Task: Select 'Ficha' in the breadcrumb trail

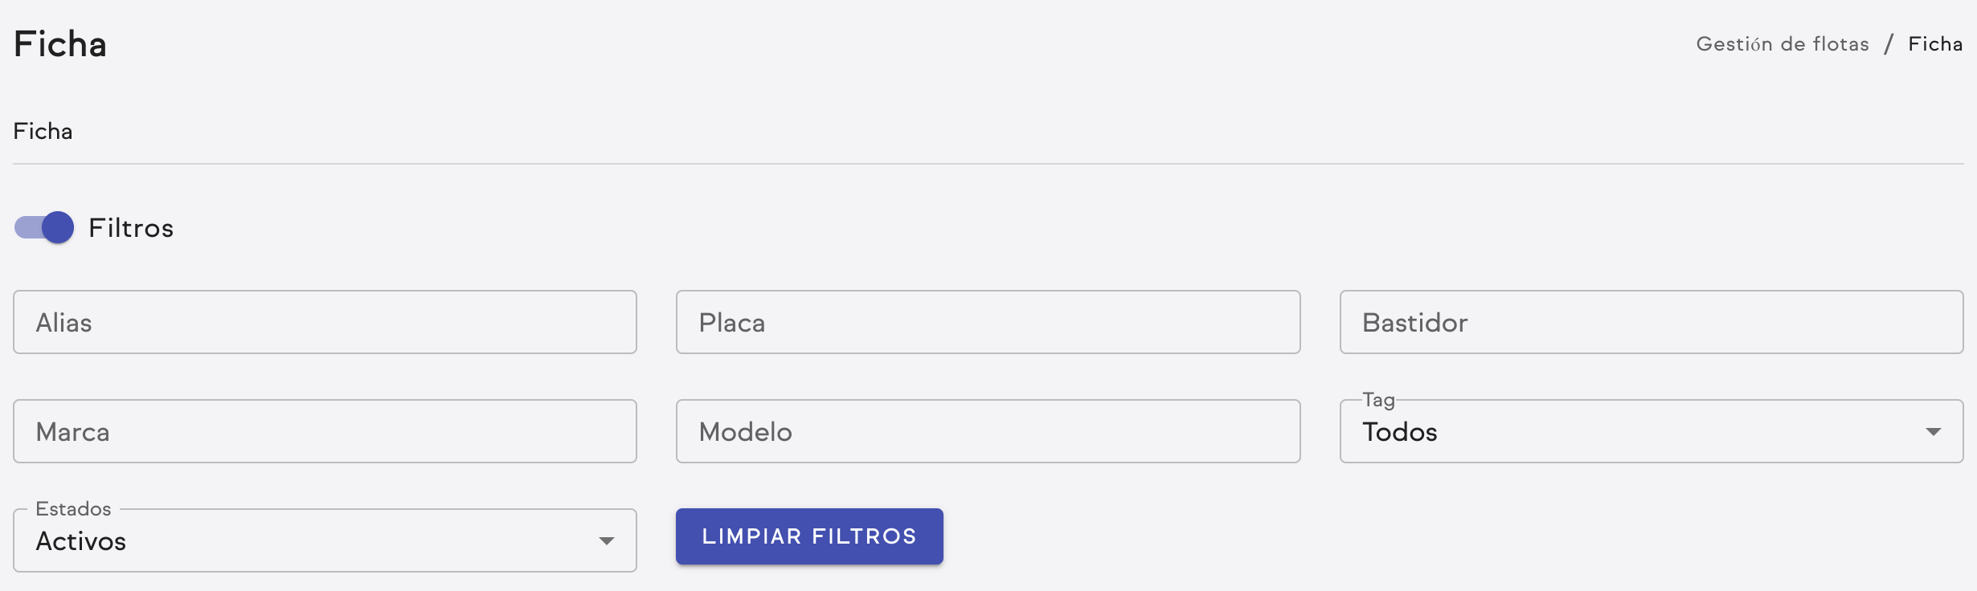Action: tap(1935, 44)
